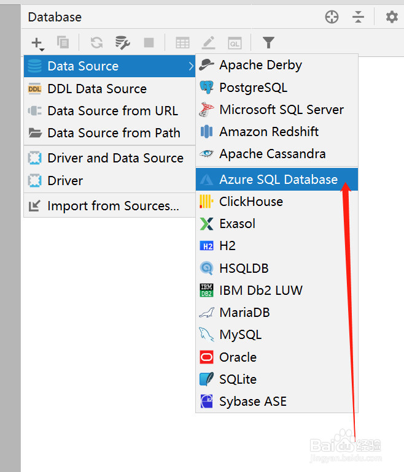Select PostgreSQL data source
Screen dimensions: 404x472
pyautogui.click(x=277, y=88)
